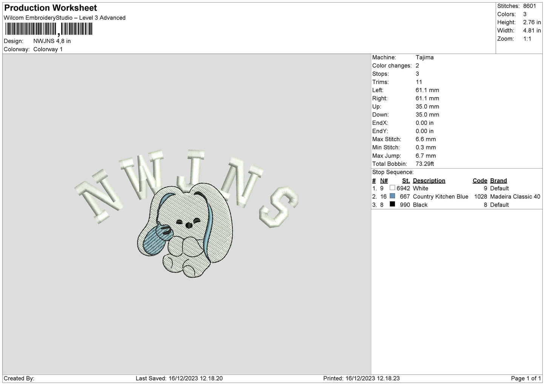The height and width of the screenshot is (385, 545).
Task: Click the stitch count '6942' cell
Action: pos(403,188)
